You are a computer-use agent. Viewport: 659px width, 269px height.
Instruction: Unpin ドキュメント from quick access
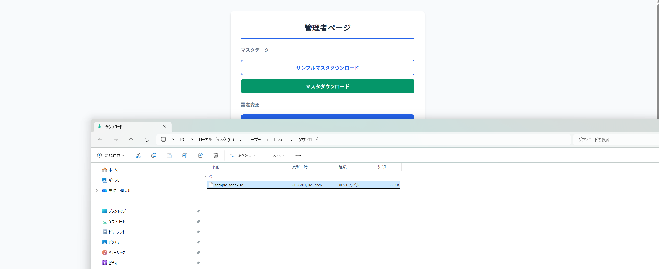coord(198,232)
